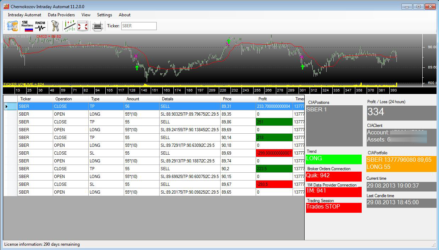Click the candlestick chart toolbar icon
Image resolution: width=439 pixels, height=250 pixels.
pos(70,26)
